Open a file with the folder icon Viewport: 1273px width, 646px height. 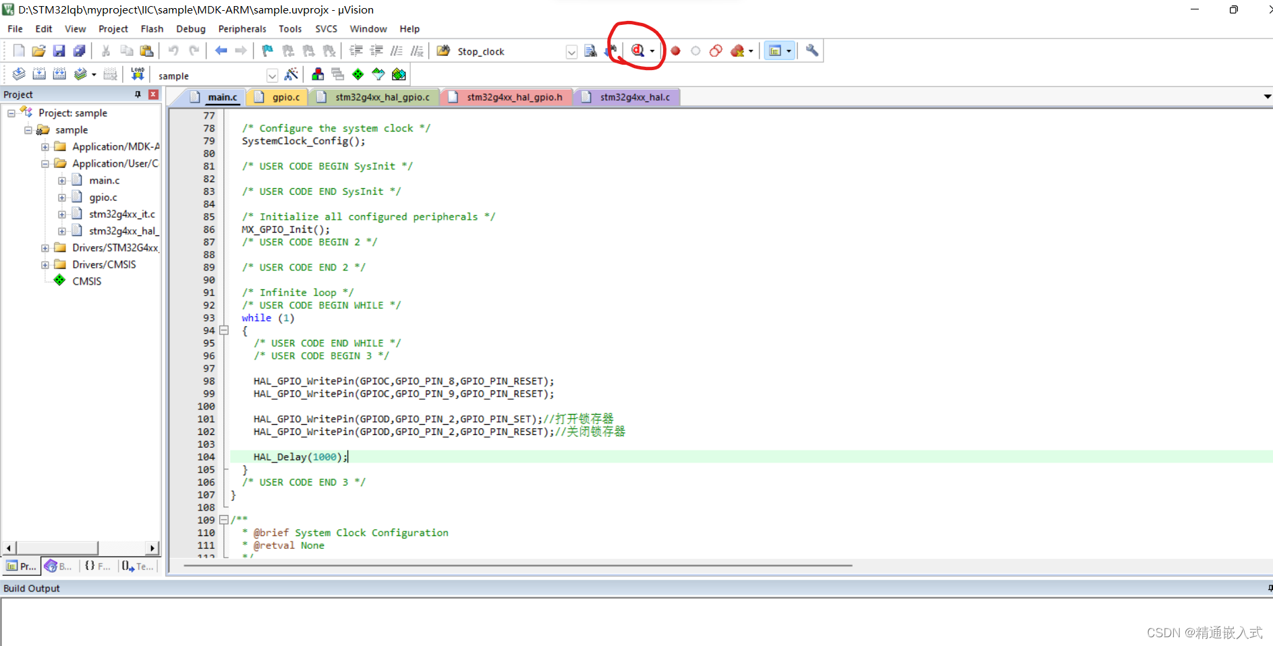[x=38, y=51]
